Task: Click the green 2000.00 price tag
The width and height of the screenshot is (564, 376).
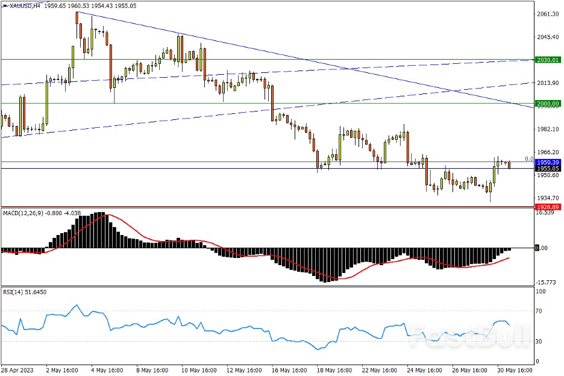Action: 548,104
